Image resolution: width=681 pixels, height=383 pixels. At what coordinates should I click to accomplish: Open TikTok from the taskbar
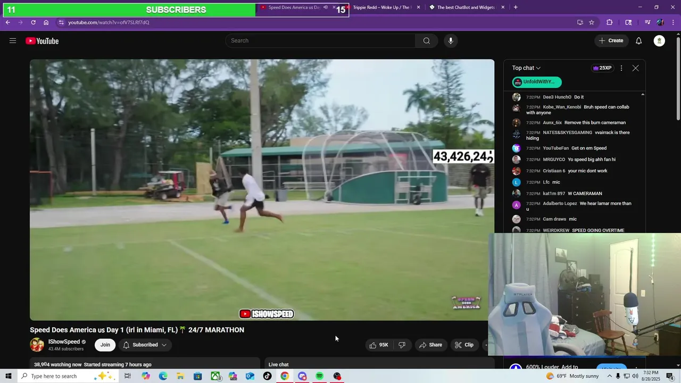(x=267, y=376)
